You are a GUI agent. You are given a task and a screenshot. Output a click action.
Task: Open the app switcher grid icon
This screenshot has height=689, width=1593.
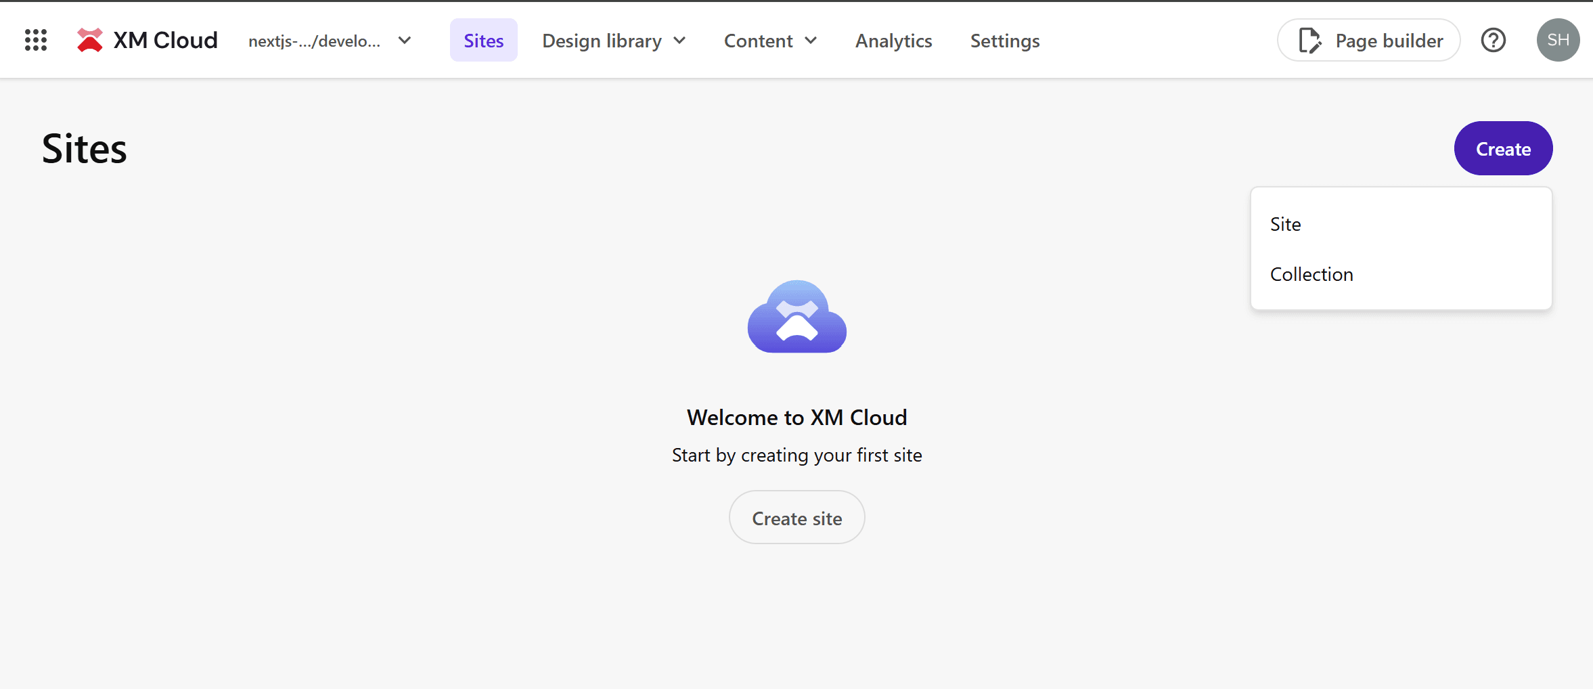[36, 41]
